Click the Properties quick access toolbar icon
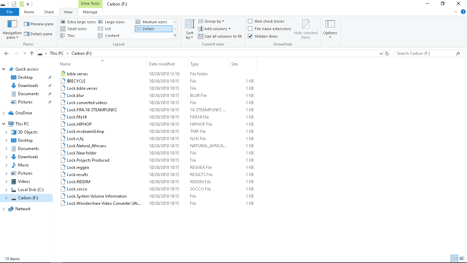467x263 pixels. (14, 4)
